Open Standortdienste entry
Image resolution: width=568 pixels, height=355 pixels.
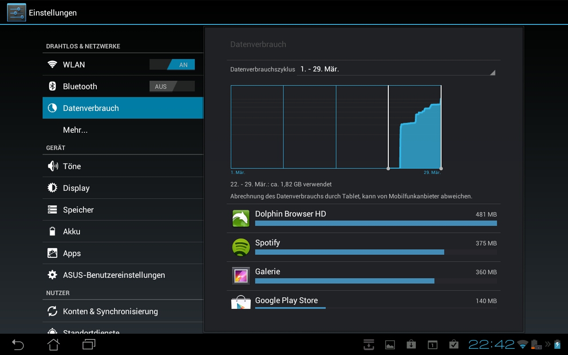point(123,328)
